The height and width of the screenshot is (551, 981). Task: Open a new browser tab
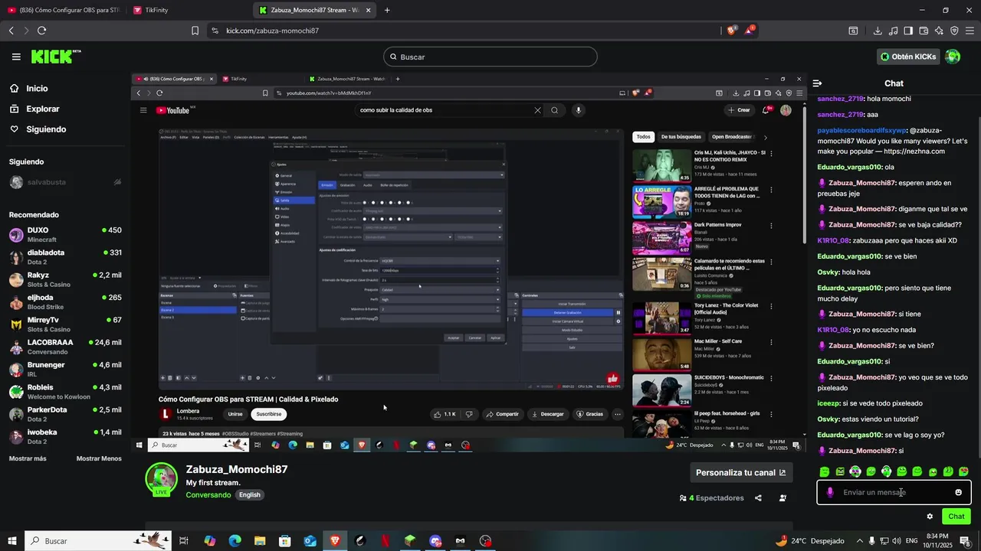coord(387,10)
